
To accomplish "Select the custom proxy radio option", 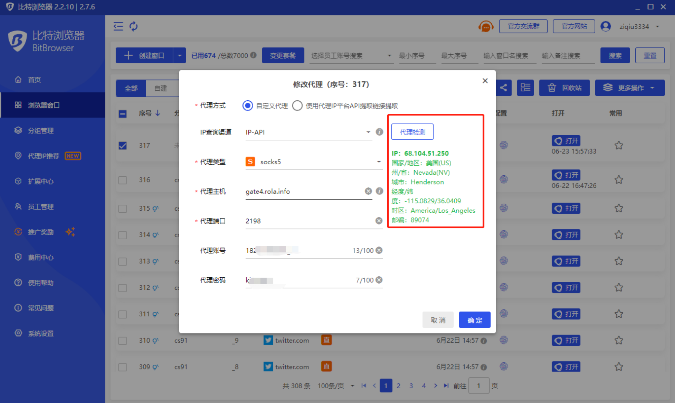I will pos(248,105).
